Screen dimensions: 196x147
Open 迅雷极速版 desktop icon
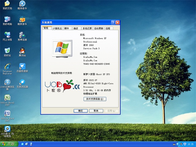coord(22,66)
